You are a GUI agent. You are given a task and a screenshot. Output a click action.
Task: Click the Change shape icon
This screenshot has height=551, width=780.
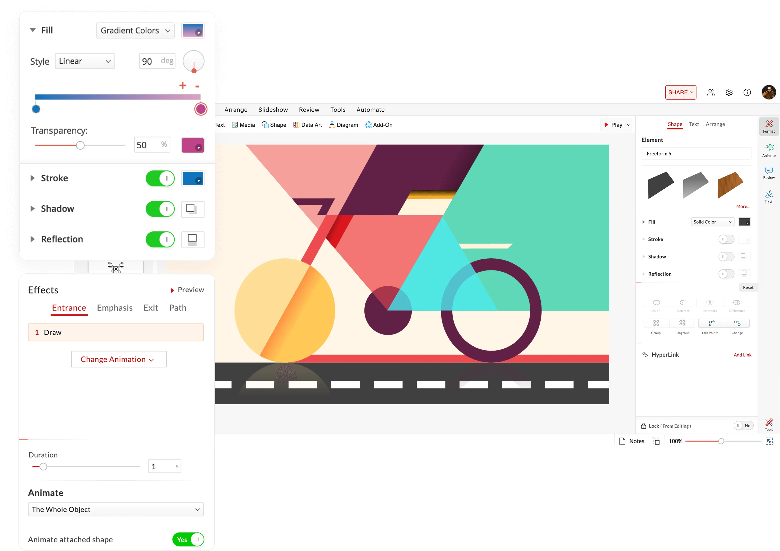(x=737, y=323)
